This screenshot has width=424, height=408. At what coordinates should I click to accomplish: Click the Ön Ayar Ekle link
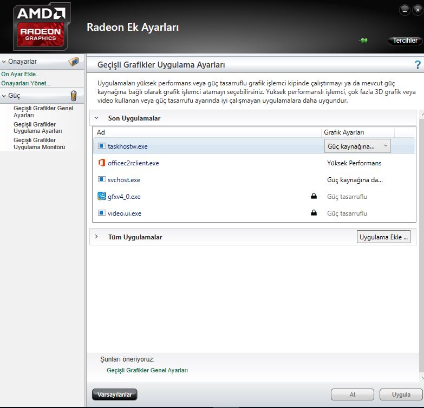pyautogui.click(x=21, y=74)
